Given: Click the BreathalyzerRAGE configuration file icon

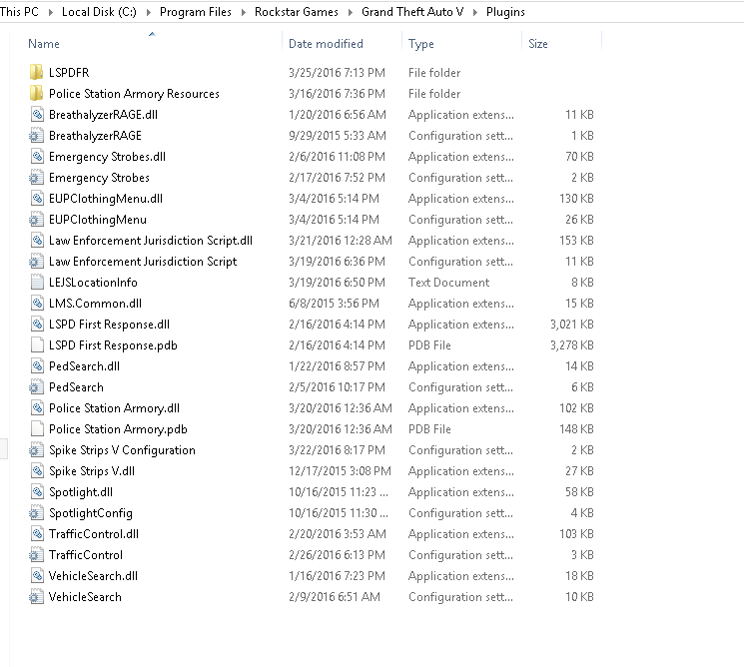Looking at the screenshot, I should [x=36, y=136].
